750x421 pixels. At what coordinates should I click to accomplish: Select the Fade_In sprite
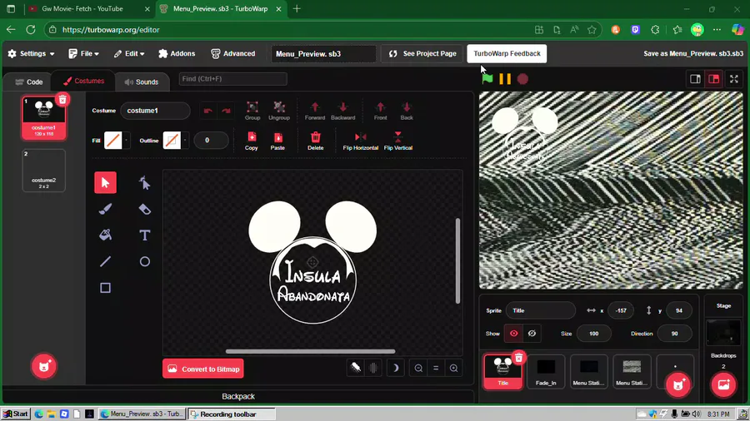tap(546, 371)
